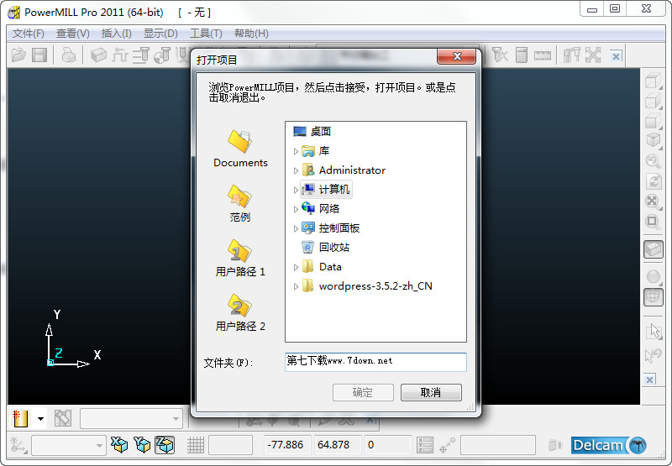This screenshot has height=466, width=672.
Task: Click the hatched square icon beside tool dropdown
Action: coord(63,418)
